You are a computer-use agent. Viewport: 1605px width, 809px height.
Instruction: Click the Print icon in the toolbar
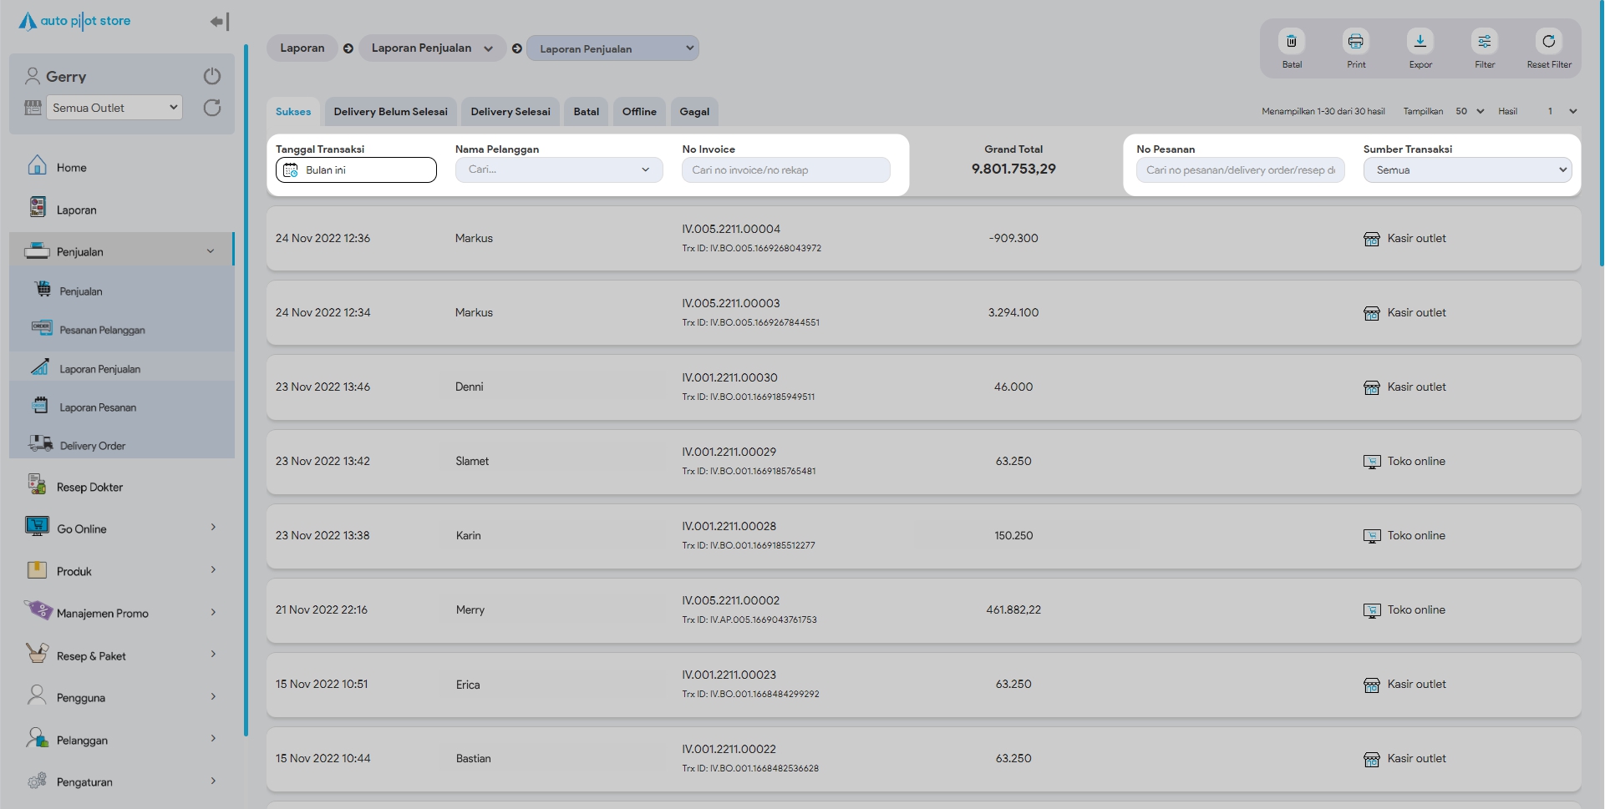click(1355, 42)
